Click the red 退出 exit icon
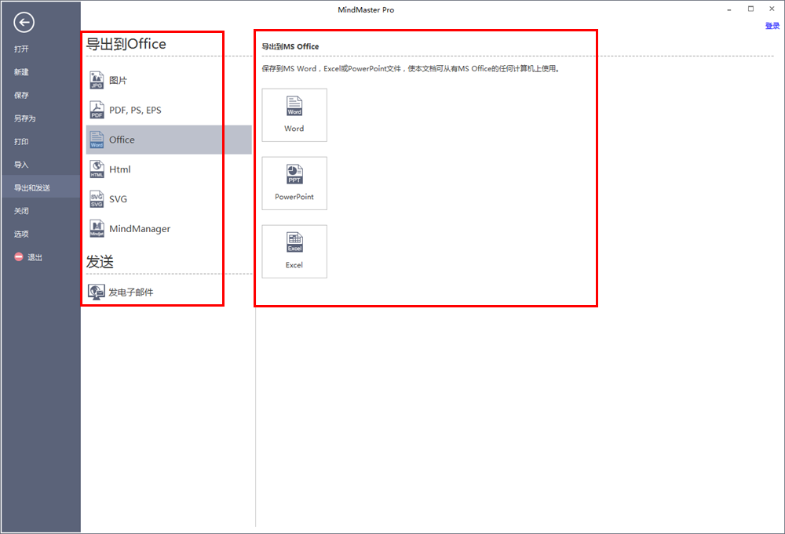Viewport: 785px width, 534px height. click(19, 257)
